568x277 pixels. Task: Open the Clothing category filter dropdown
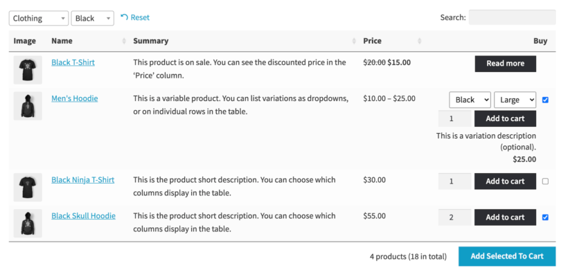tap(39, 18)
